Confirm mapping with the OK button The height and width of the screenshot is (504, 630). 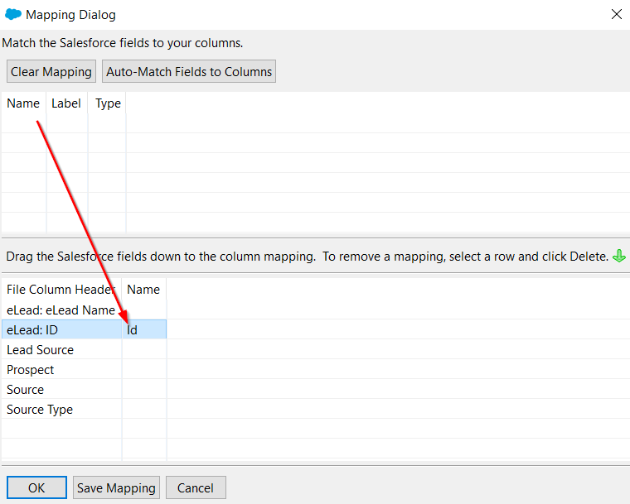[36, 487]
